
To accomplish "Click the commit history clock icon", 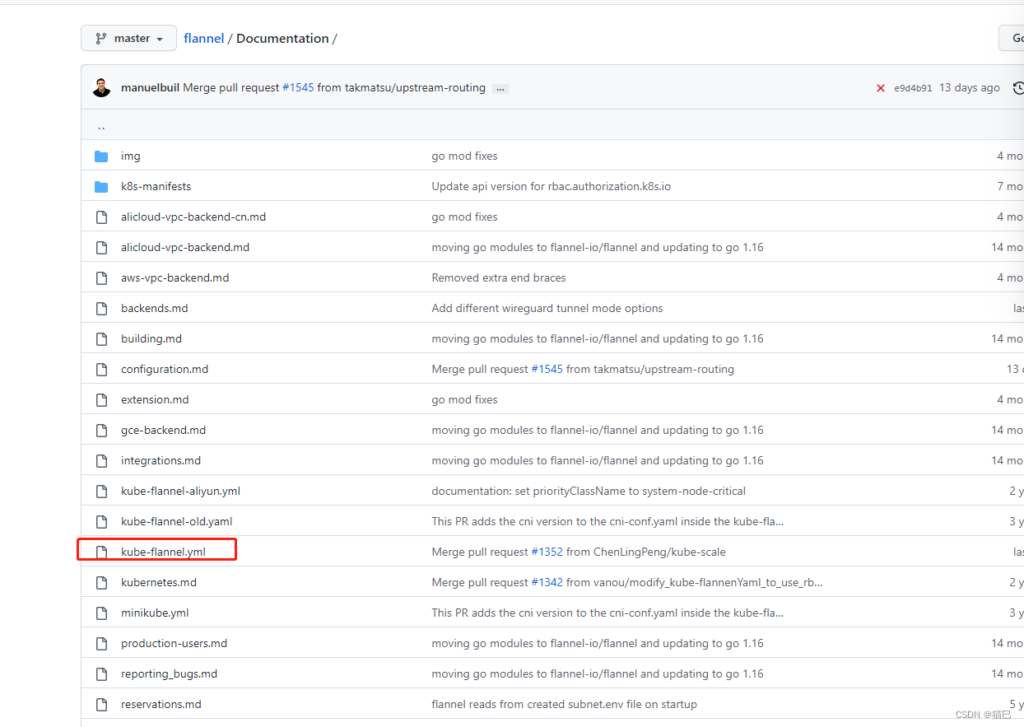I will pyautogui.click(x=1018, y=87).
